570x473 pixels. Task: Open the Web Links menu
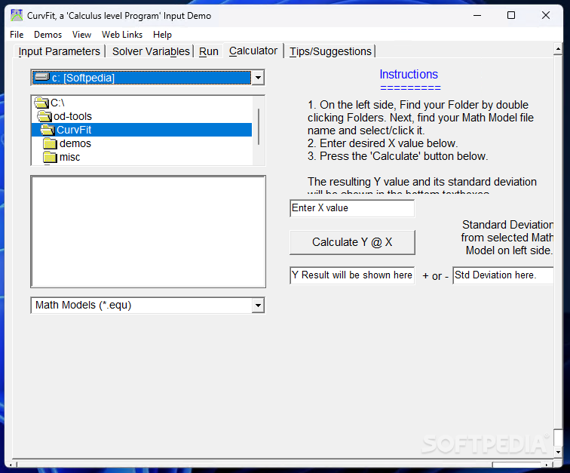point(122,35)
